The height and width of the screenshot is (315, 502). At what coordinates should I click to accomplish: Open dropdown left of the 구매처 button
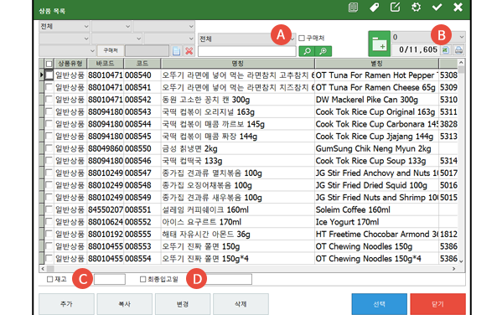pos(67,50)
